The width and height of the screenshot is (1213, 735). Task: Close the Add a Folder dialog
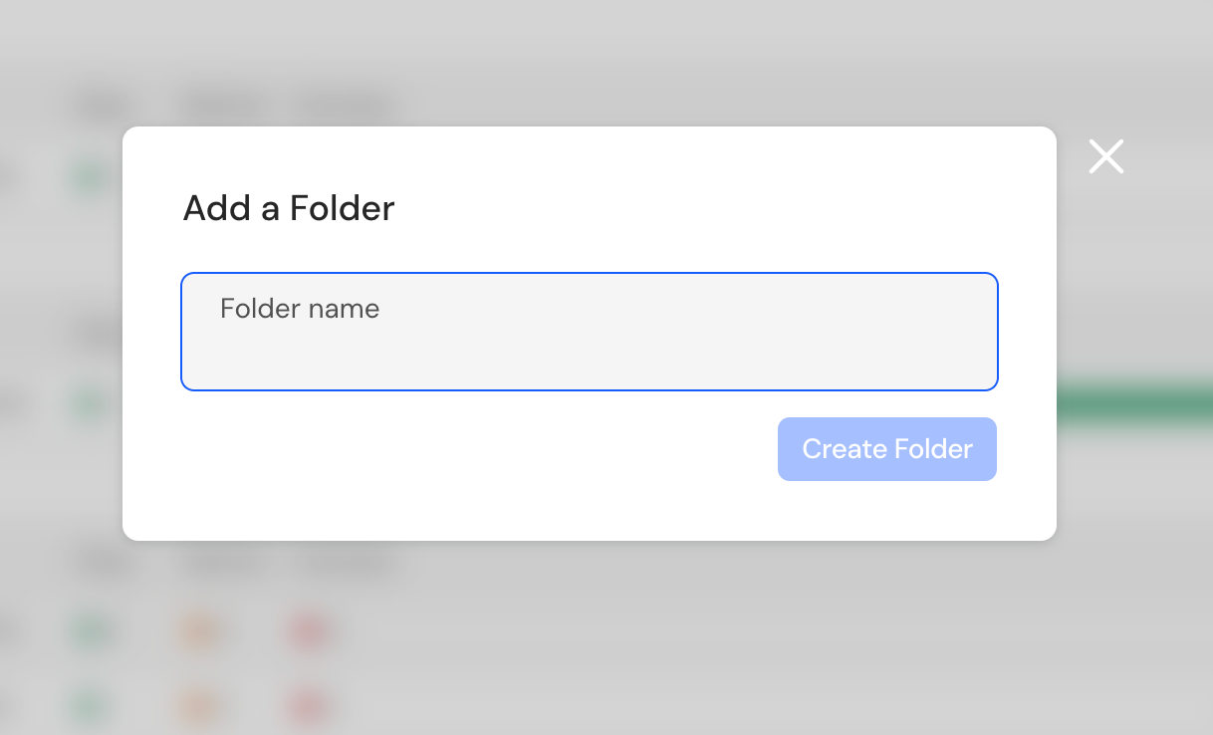click(x=1105, y=156)
